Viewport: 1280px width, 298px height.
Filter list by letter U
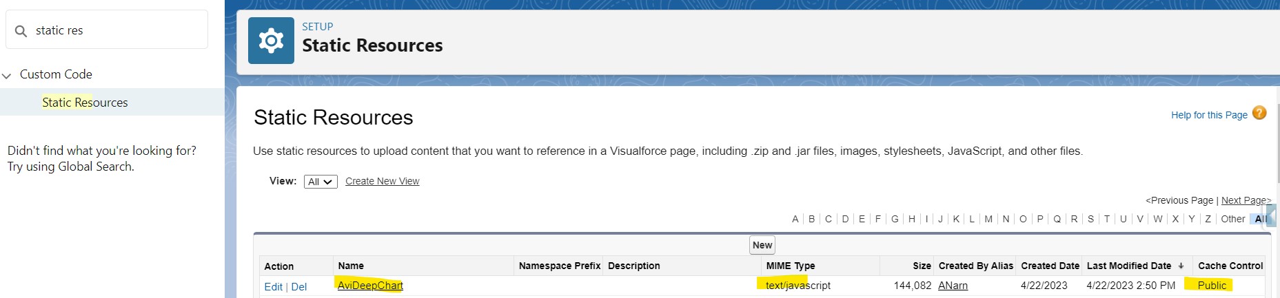[x=1124, y=219]
